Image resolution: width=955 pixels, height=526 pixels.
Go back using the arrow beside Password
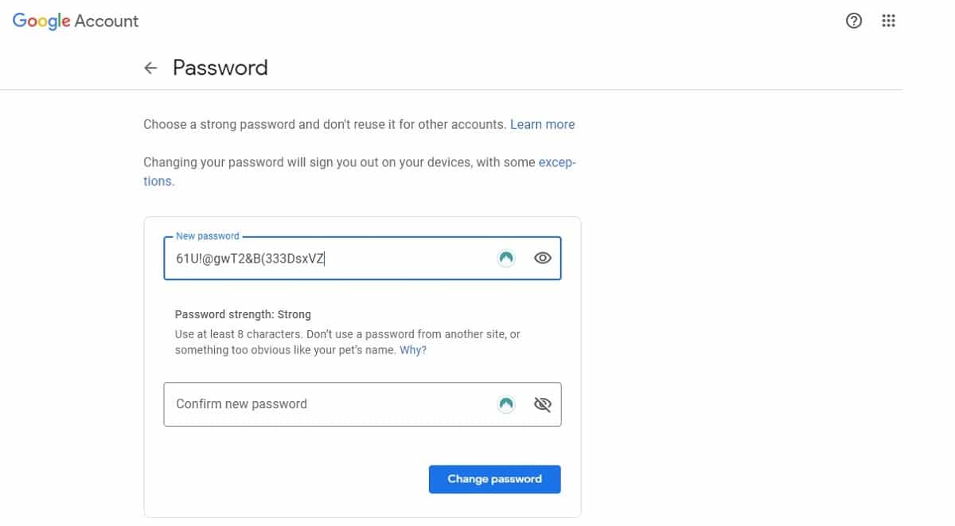click(x=150, y=68)
